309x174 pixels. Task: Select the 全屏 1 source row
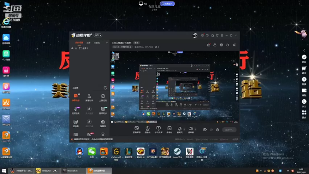click(x=90, y=48)
